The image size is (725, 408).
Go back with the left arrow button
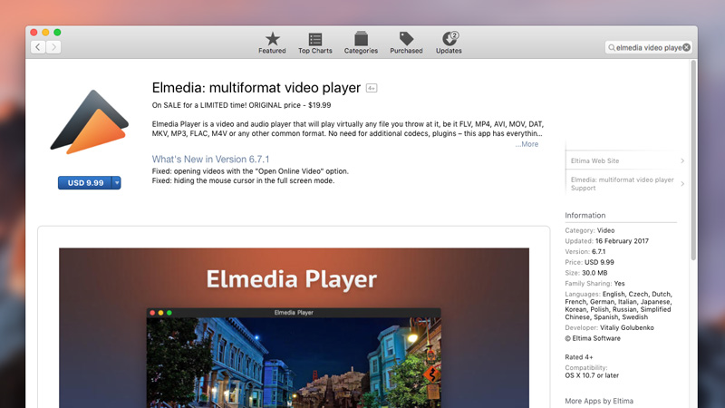38,47
